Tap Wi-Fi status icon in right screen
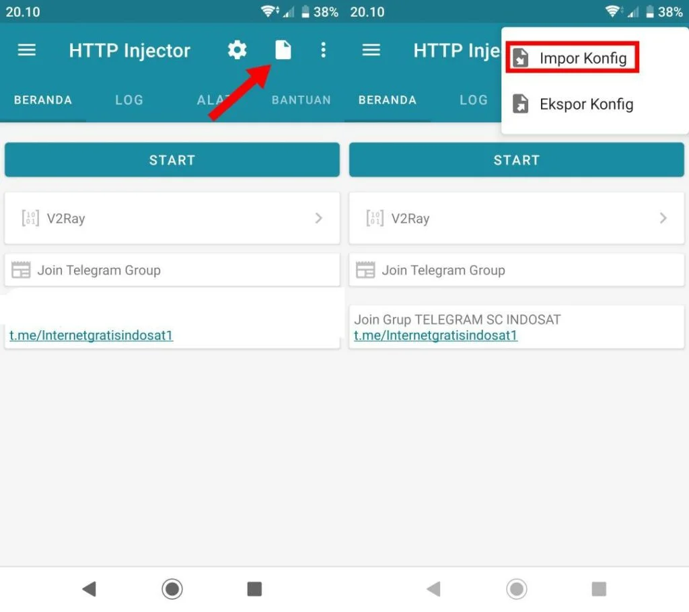The height and width of the screenshot is (612, 689). 614,11
